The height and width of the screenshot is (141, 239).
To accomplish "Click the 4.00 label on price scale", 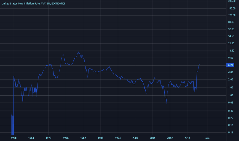I will [x=231, y=72].
